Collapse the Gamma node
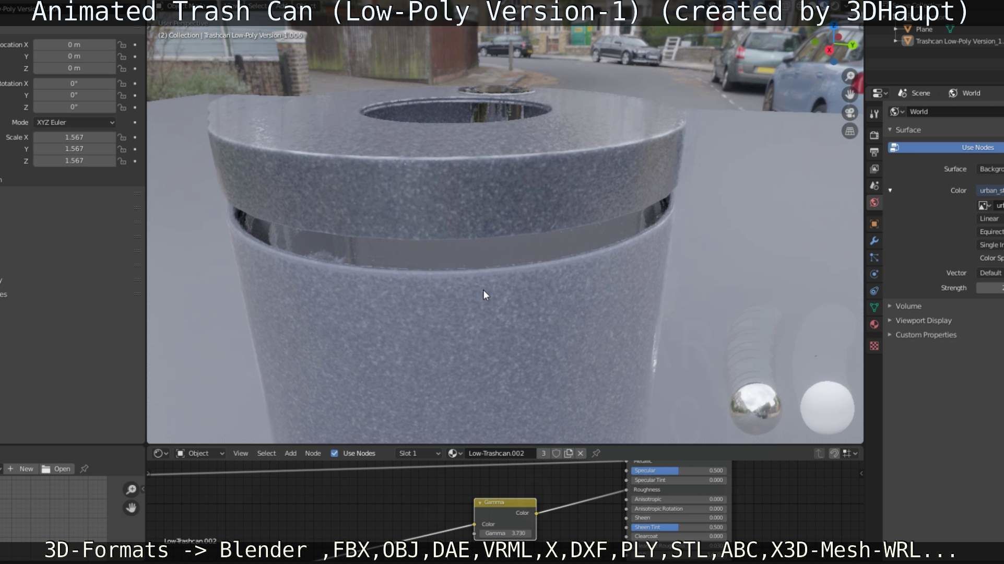1004x564 pixels. click(x=480, y=502)
